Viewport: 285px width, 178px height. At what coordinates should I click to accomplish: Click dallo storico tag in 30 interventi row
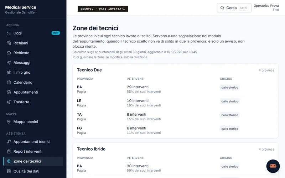point(229,166)
